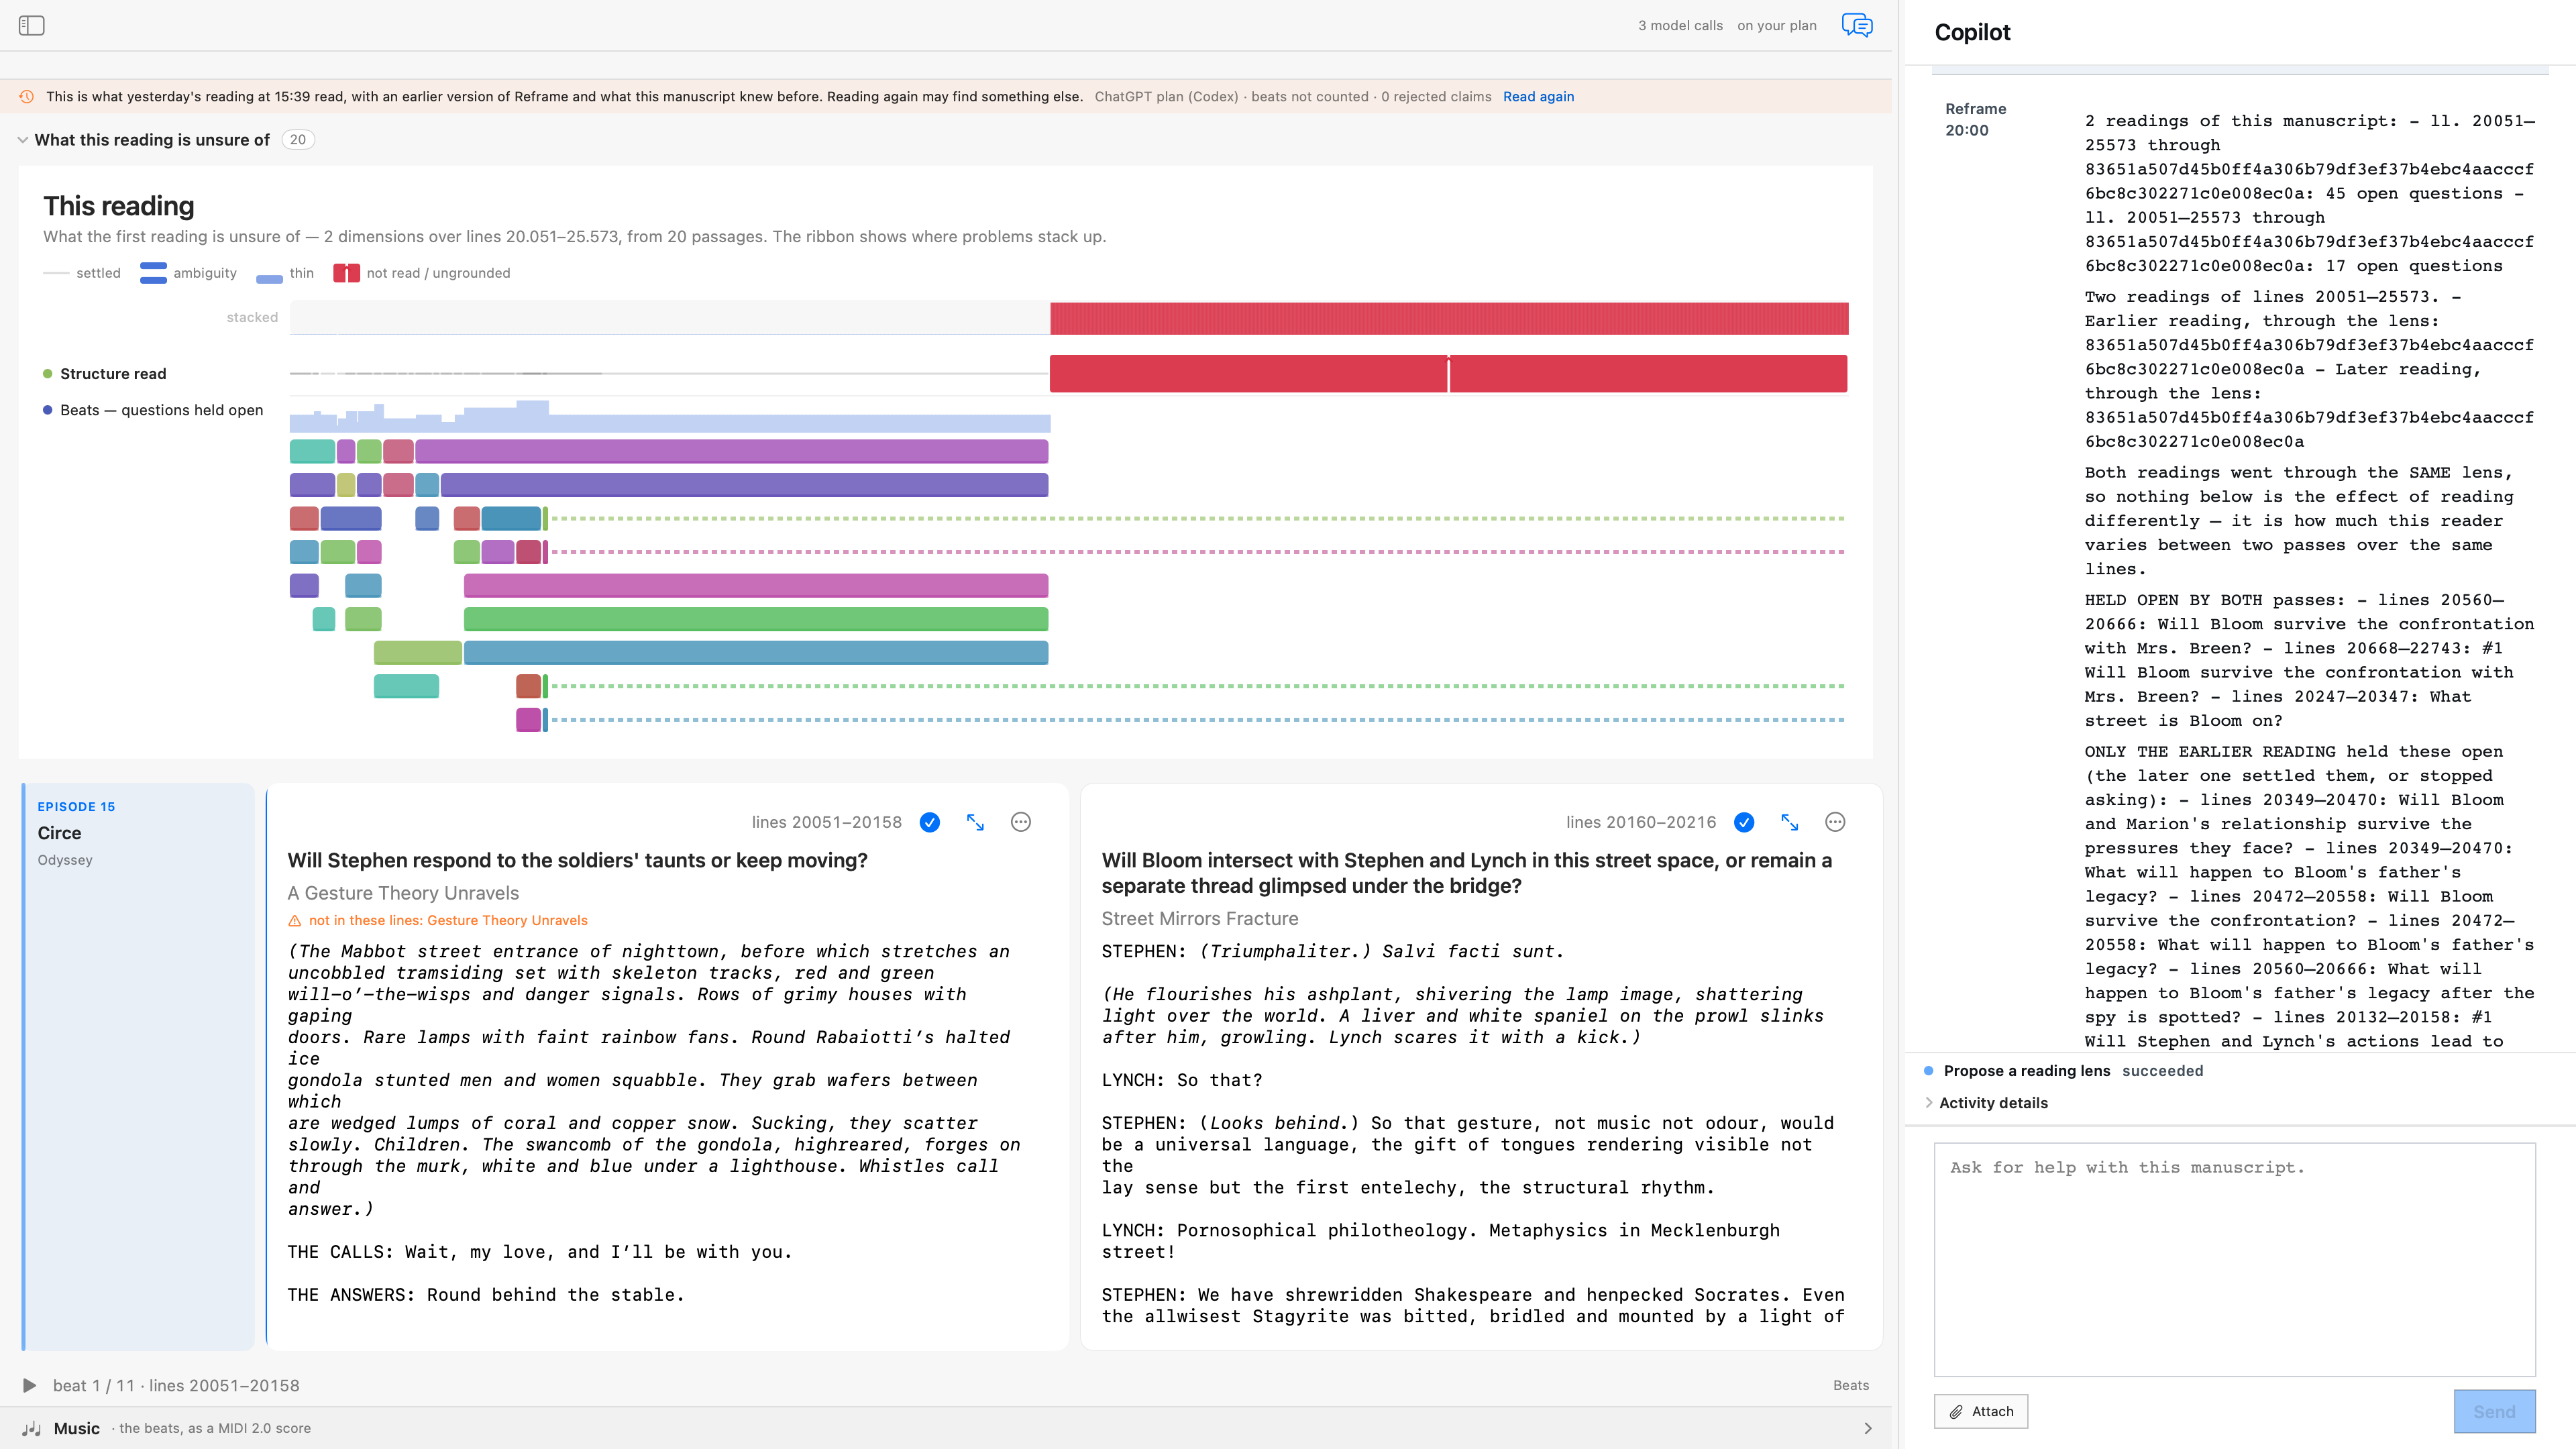
Task: Toggle the sidebar panel icon
Action: (32, 25)
